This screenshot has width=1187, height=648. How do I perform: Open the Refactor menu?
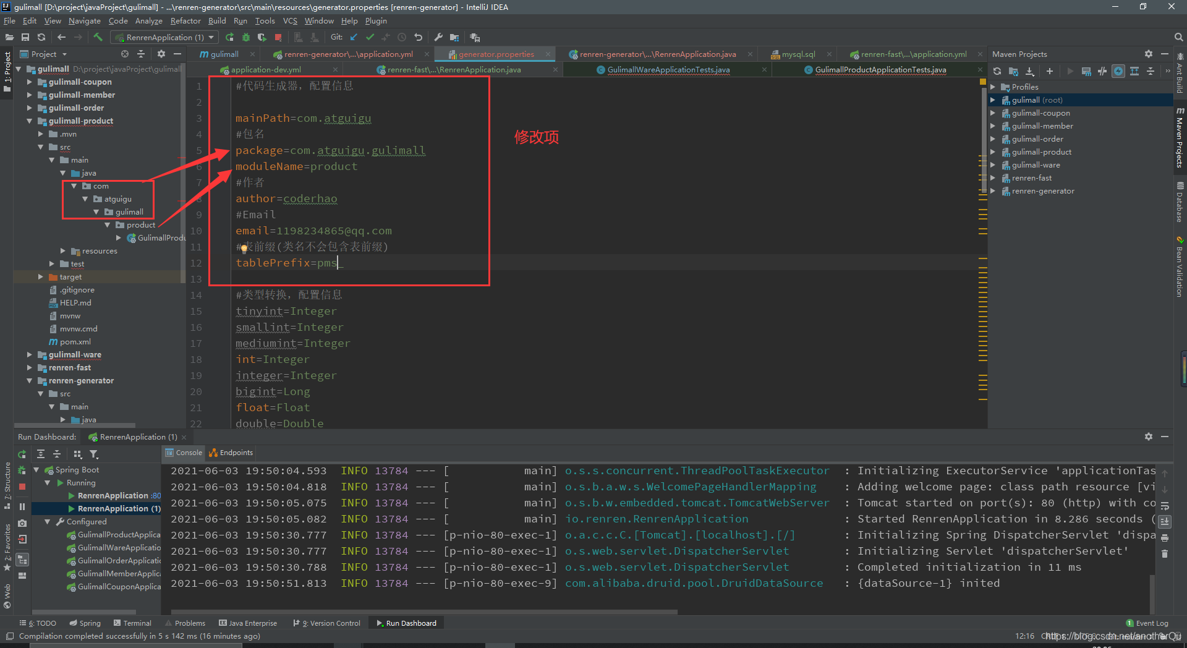tap(185, 20)
